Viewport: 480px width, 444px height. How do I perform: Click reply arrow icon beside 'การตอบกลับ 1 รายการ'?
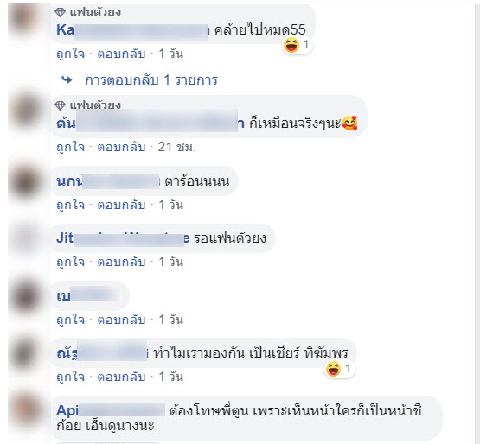tap(67, 80)
